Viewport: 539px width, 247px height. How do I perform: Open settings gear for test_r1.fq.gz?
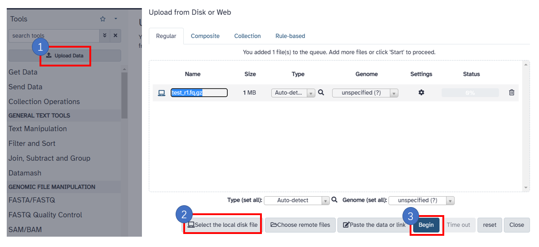tap(421, 93)
